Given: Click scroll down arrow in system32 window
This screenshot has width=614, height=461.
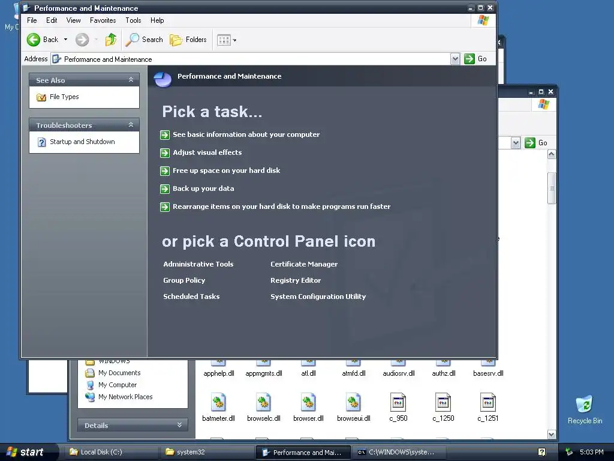Looking at the screenshot, I should point(552,435).
